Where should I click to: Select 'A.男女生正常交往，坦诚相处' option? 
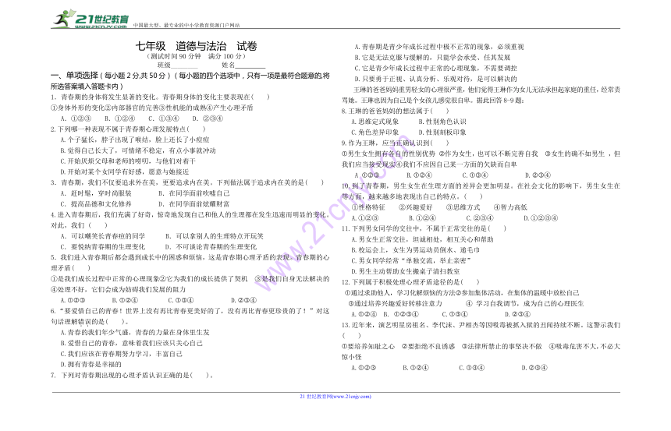[x=422, y=239]
